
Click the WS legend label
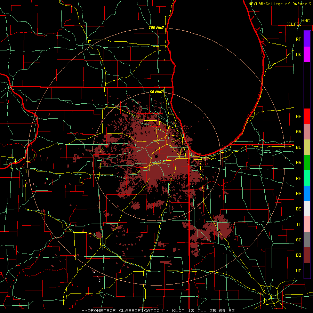[298, 193]
